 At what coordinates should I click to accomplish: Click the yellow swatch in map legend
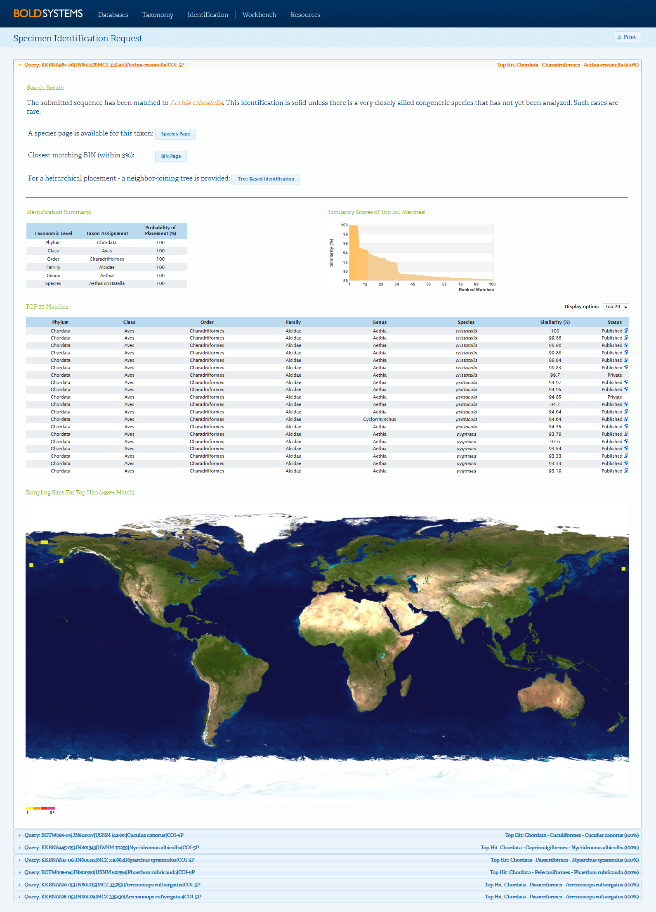coord(29,808)
